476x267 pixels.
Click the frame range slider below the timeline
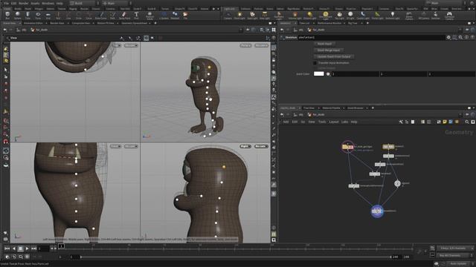(x=236, y=257)
